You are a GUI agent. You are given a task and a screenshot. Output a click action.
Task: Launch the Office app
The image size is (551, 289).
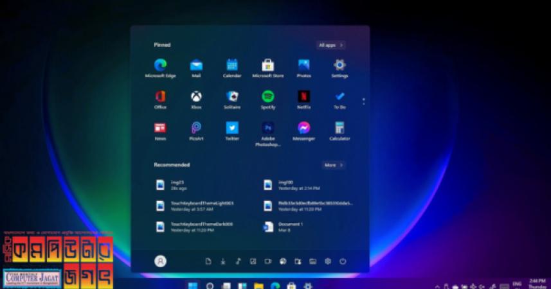point(160,100)
